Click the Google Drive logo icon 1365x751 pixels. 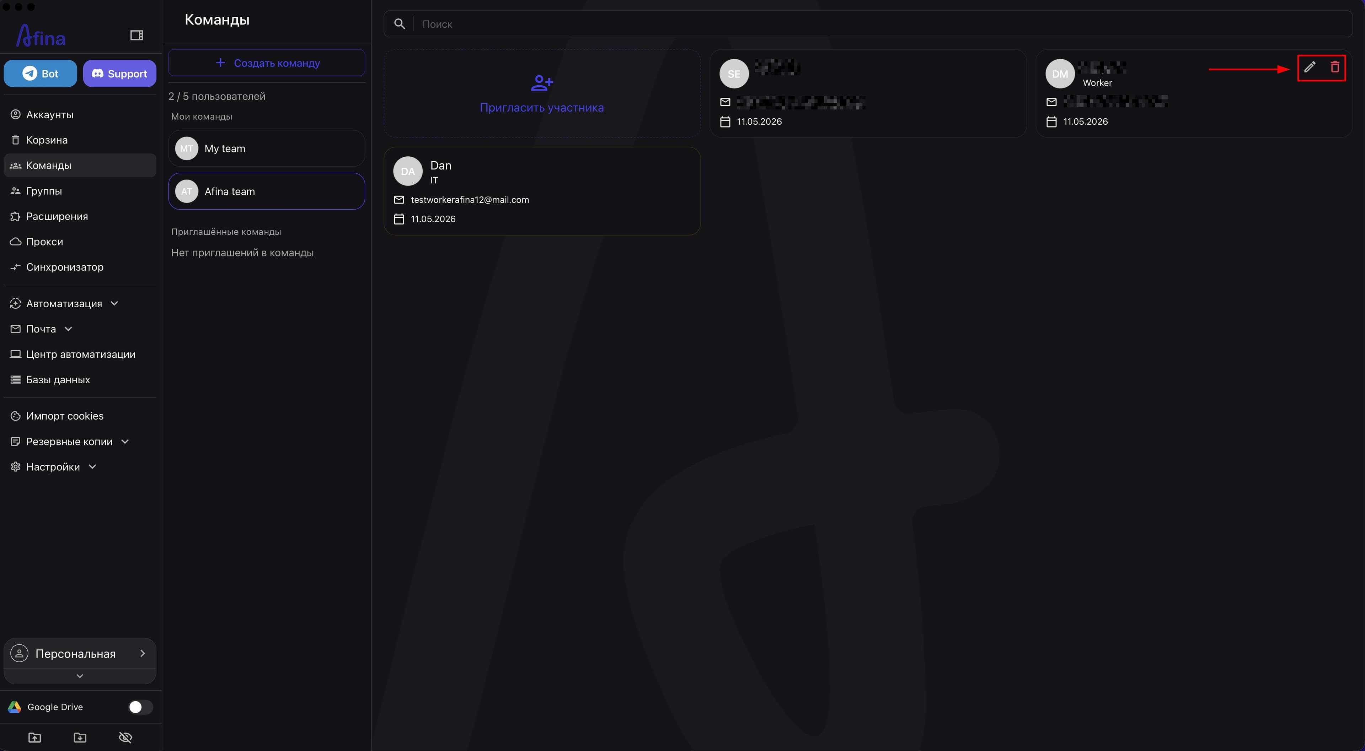point(14,707)
